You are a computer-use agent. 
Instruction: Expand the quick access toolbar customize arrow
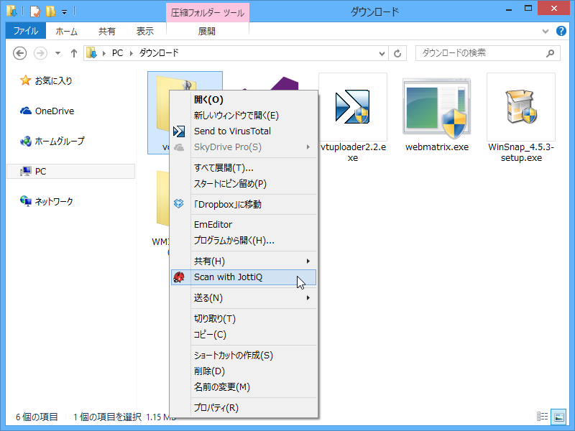pos(63,11)
